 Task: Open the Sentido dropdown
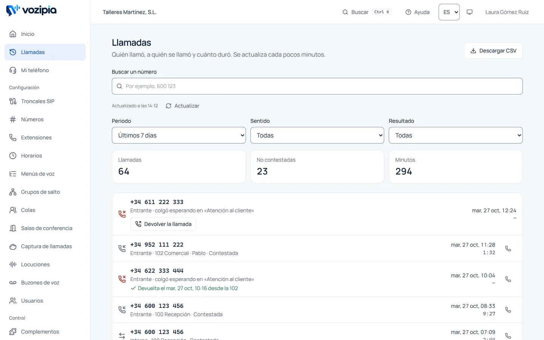click(317, 135)
